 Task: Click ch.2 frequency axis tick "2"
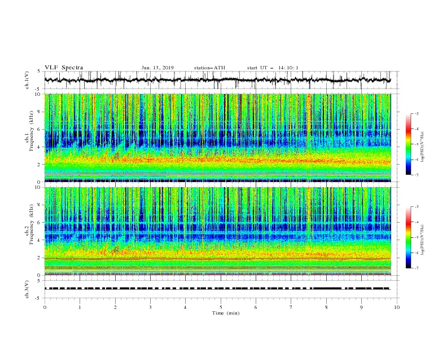tap(40, 258)
